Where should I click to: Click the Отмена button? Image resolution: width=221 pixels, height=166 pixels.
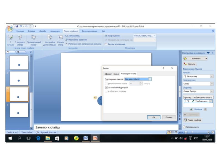click(169, 117)
